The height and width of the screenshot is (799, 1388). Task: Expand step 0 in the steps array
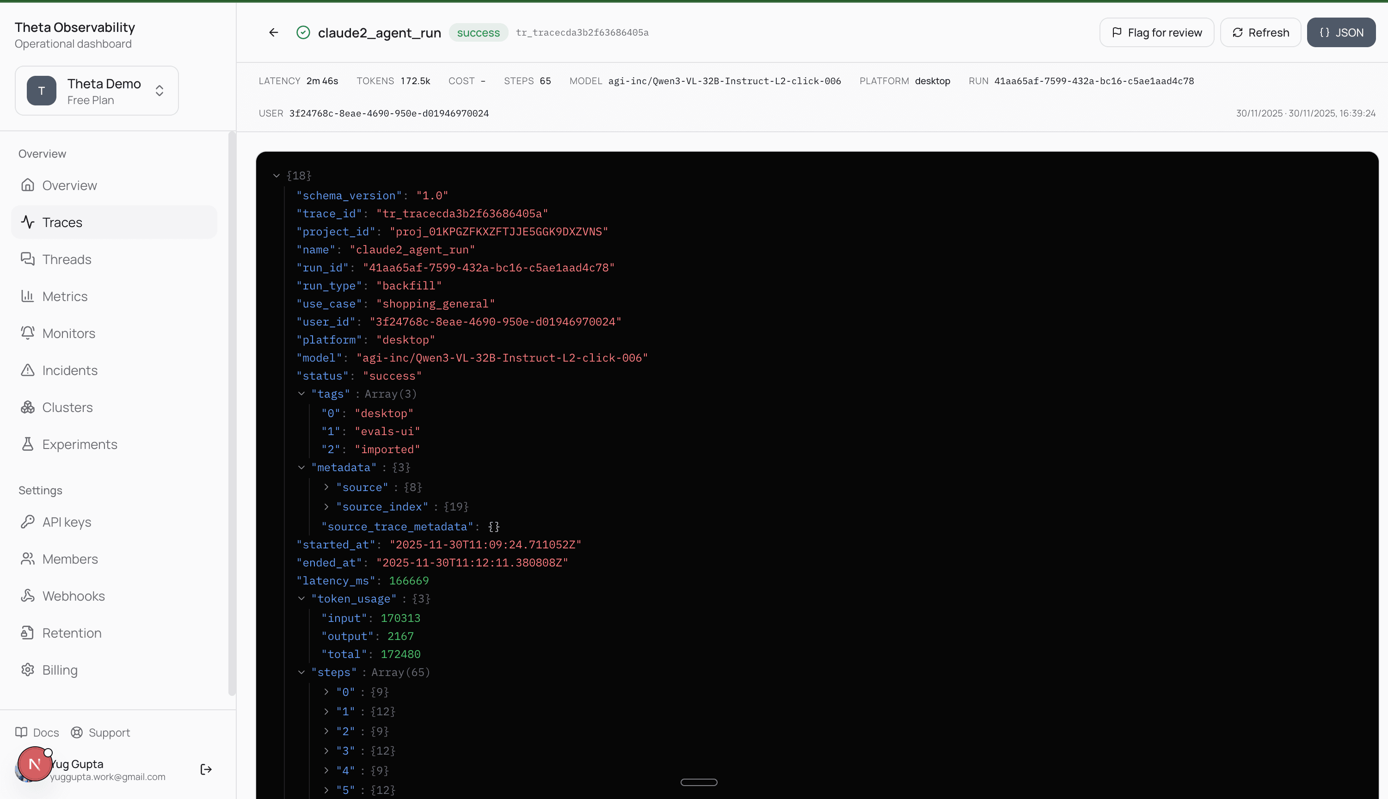(x=327, y=692)
